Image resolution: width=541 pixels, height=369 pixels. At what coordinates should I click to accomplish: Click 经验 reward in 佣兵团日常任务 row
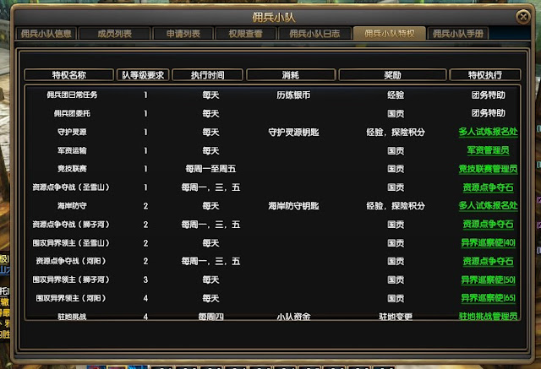(396, 95)
